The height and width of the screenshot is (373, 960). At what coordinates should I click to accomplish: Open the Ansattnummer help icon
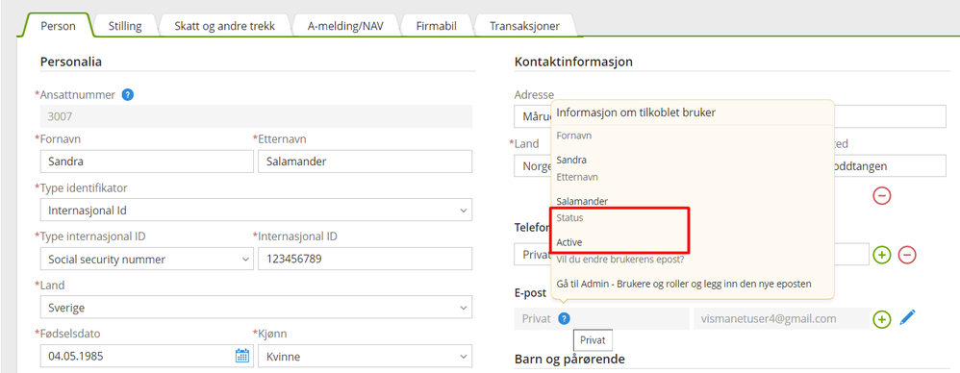click(x=127, y=95)
